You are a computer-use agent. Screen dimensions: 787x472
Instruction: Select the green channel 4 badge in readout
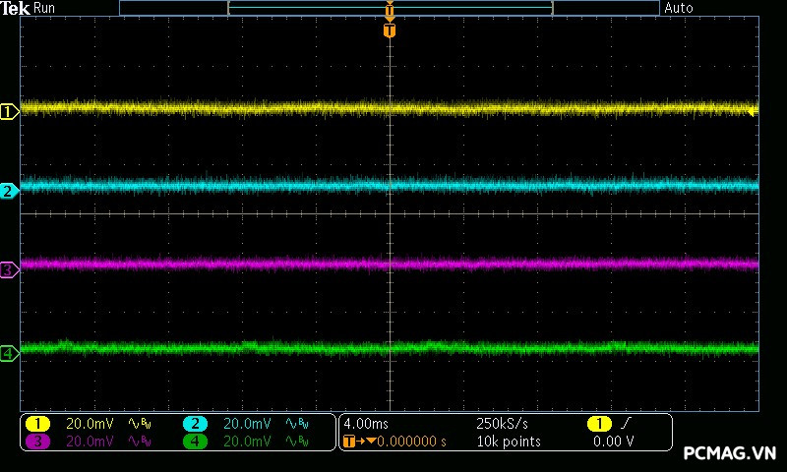pos(195,442)
